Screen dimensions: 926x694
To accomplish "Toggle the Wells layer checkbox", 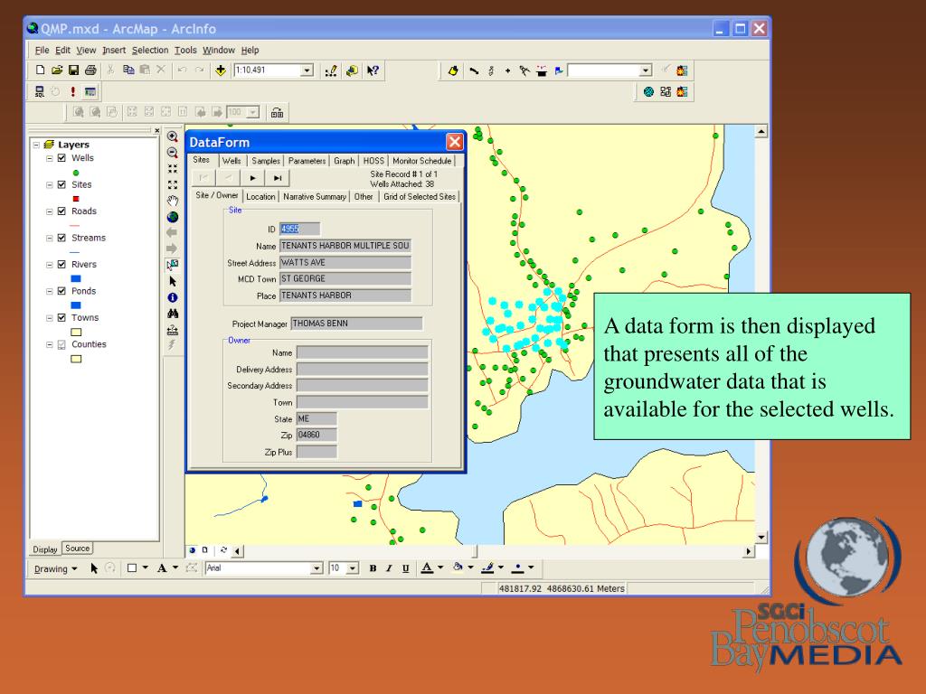I will pyautogui.click(x=61, y=158).
